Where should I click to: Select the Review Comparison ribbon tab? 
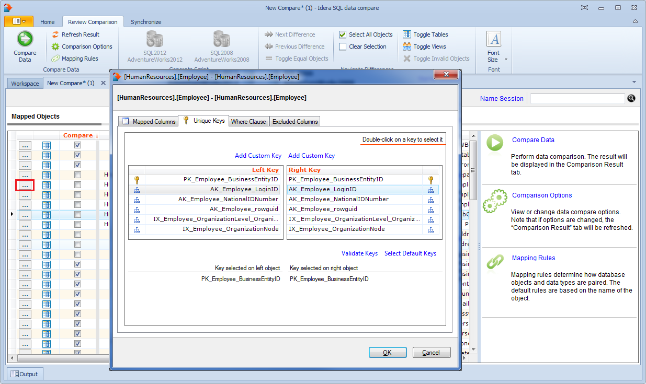click(x=94, y=22)
